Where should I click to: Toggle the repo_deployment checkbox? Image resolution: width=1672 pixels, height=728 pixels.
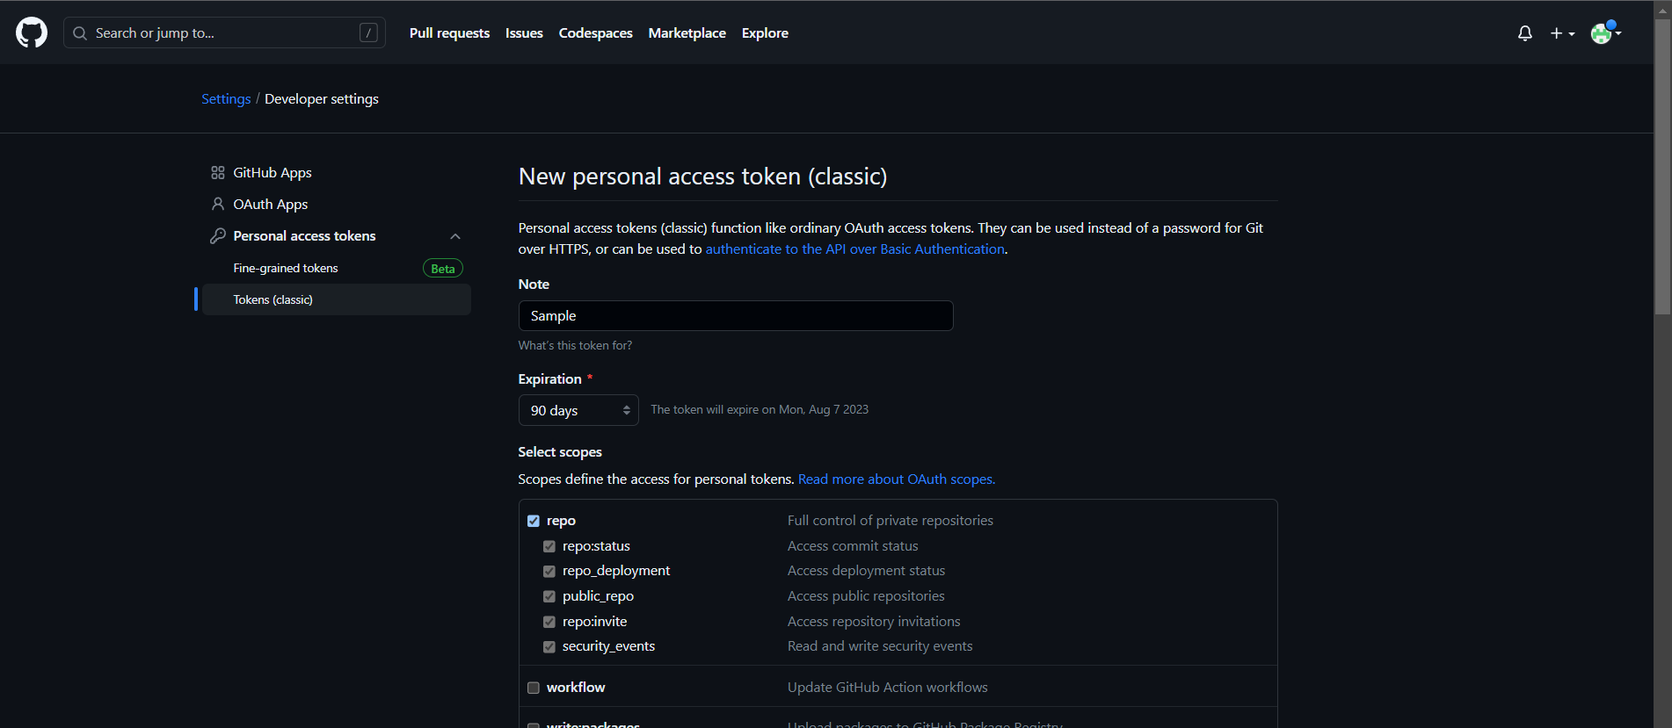pos(549,571)
